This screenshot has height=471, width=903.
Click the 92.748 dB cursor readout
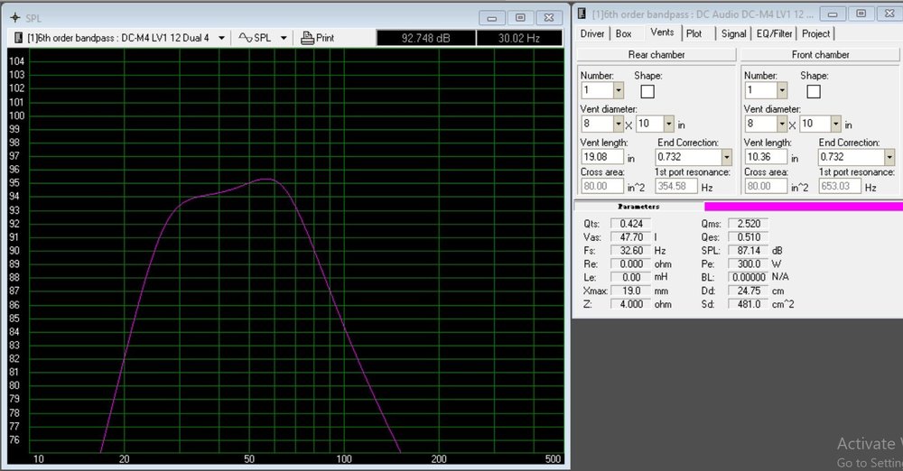pos(426,38)
